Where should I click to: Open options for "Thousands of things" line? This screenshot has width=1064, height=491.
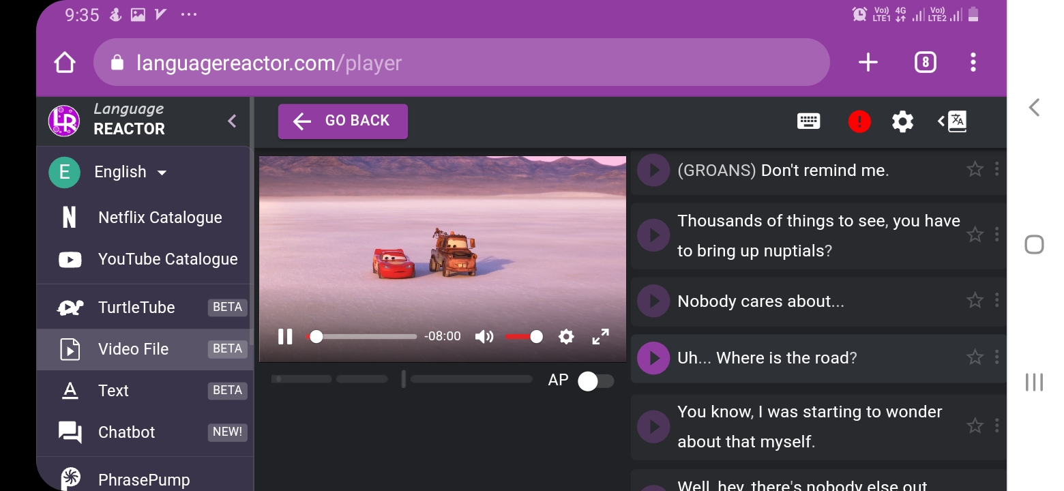996,235
